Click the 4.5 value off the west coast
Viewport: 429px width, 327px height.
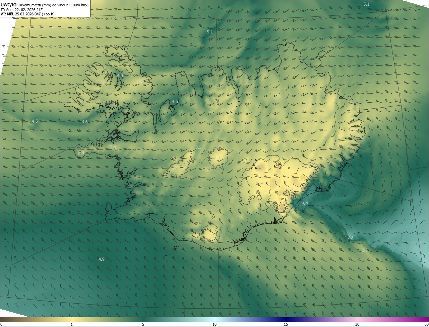35,121
